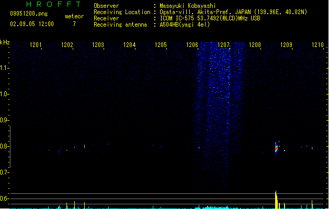This screenshot has width=329, height=209.
Task: Click the 1203 time marker
Action: point(98,45)
